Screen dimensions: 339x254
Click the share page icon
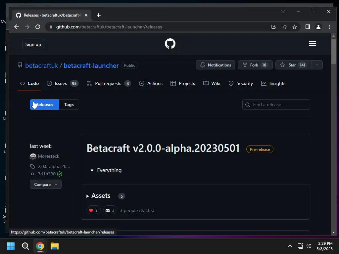(284, 27)
